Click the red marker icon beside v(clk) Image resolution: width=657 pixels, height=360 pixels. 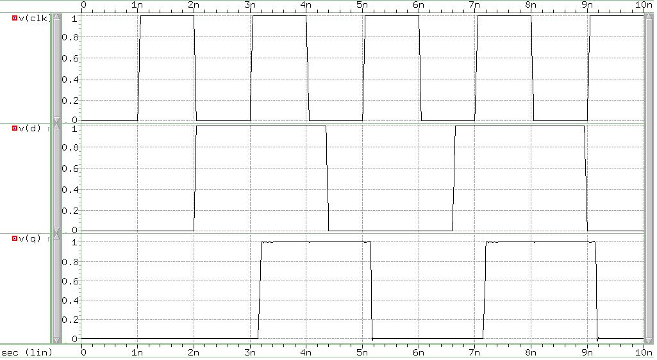point(15,18)
